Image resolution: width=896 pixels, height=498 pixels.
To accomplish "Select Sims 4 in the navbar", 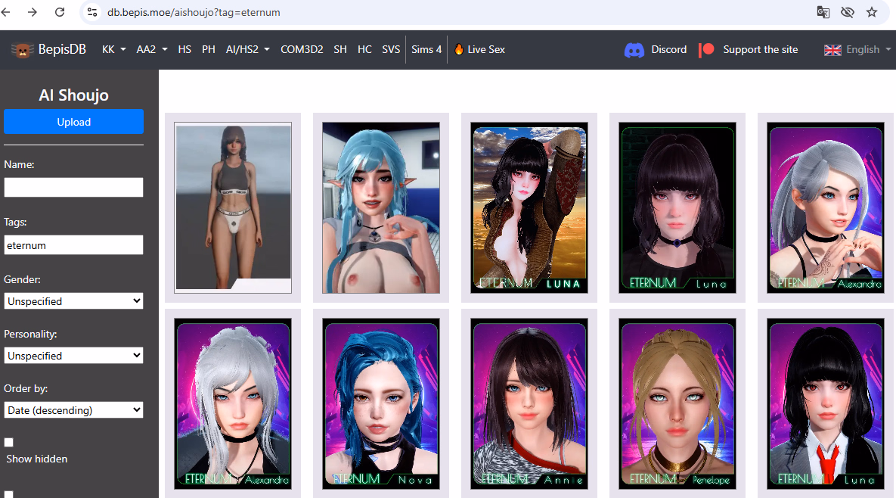I will [x=426, y=50].
